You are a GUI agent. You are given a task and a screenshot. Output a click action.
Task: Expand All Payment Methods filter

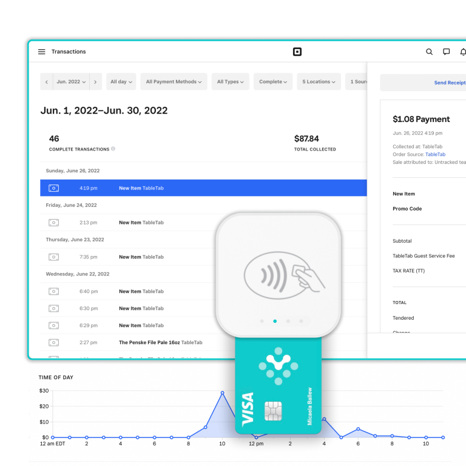point(174,82)
